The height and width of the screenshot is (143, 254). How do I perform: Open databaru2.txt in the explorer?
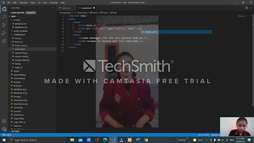point(21,27)
